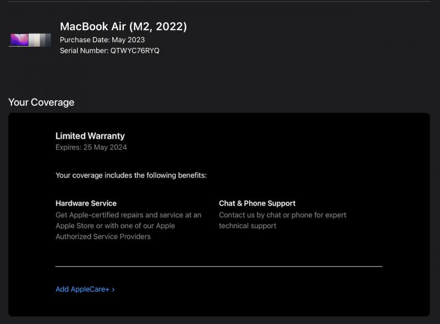440x324 pixels.
Task: Click 'Your coverage includes the following benefits' text
Action: click(131, 175)
